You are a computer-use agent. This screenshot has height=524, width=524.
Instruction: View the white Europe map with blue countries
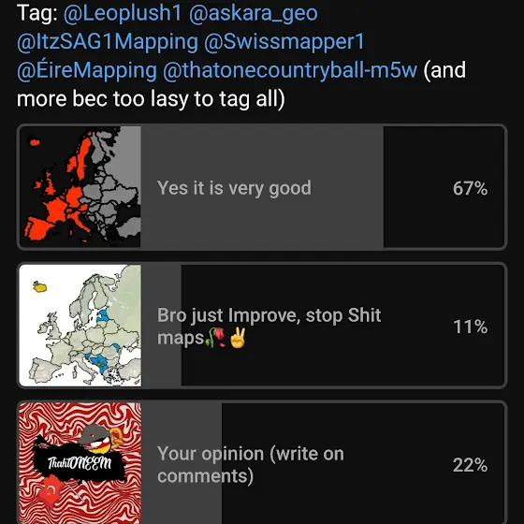click(x=80, y=326)
